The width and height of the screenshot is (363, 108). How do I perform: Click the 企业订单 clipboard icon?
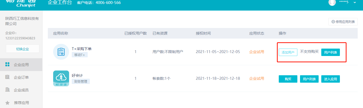[x=7, y=77]
